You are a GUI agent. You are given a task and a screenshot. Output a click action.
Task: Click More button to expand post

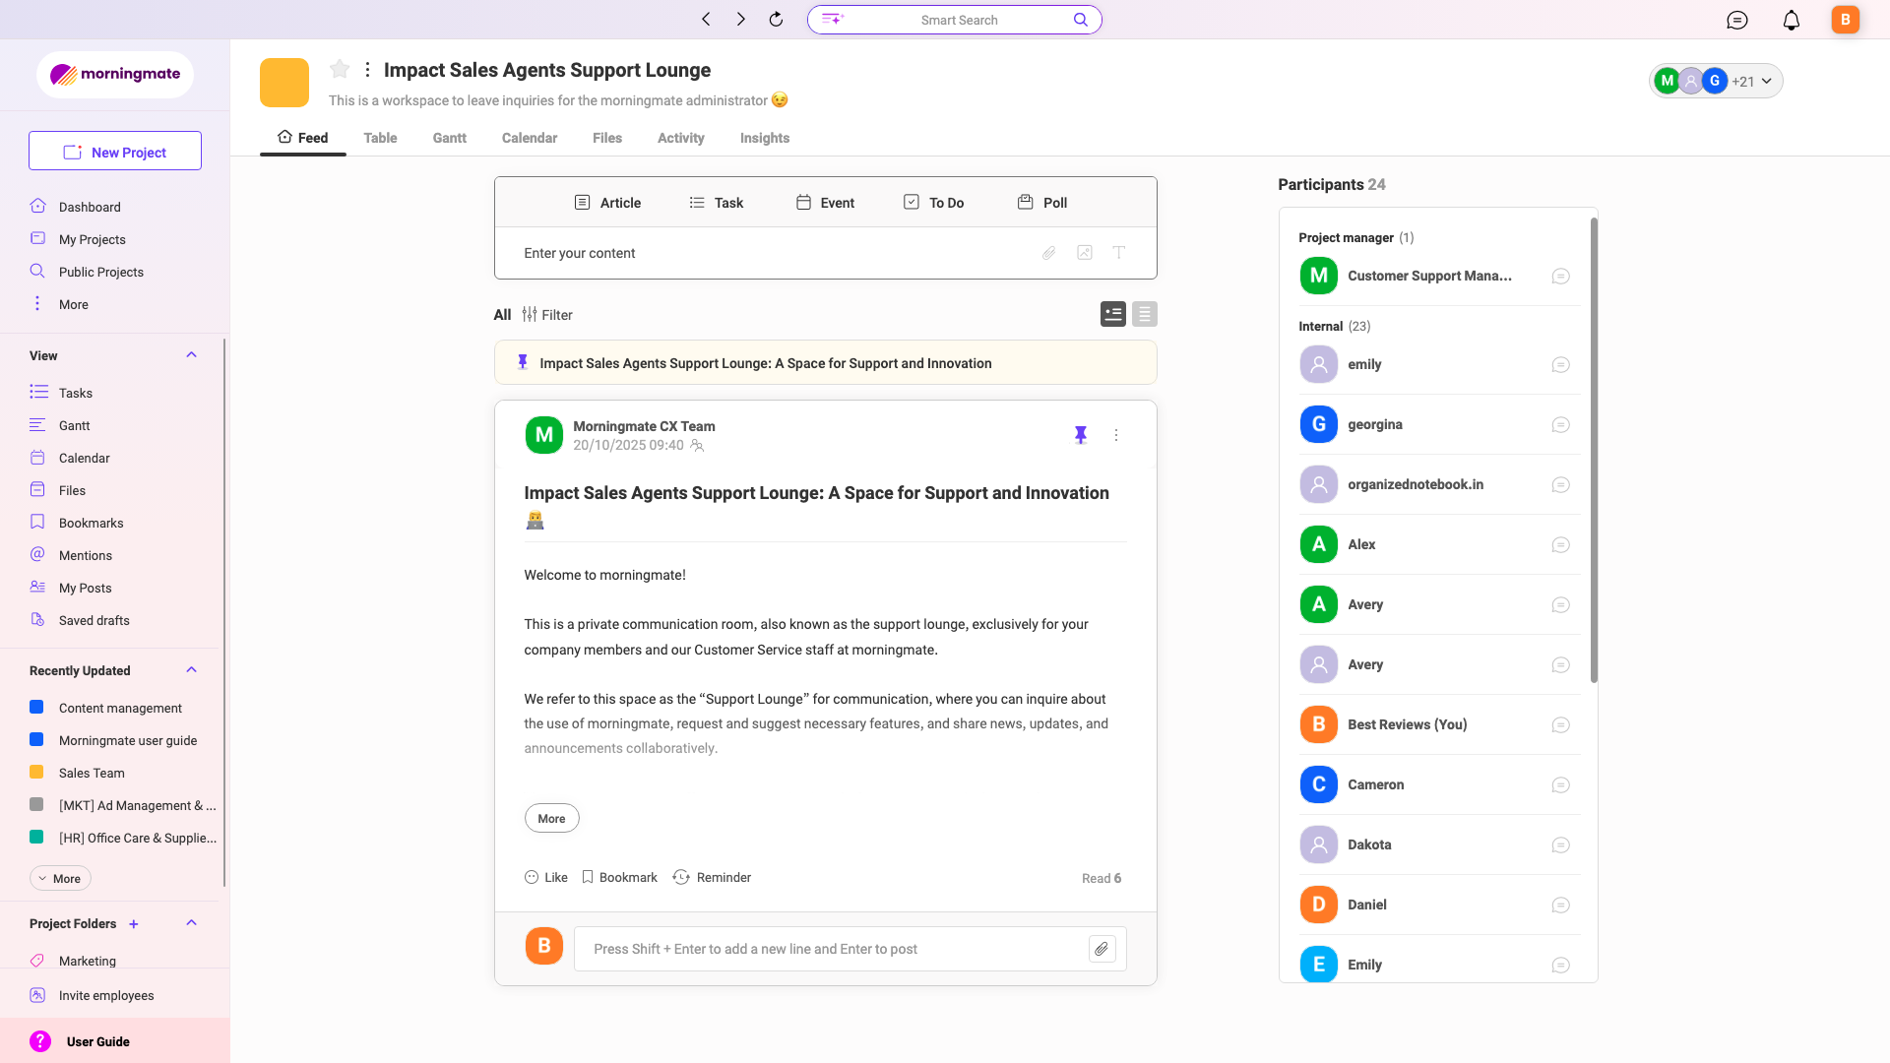tap(551, 818)
